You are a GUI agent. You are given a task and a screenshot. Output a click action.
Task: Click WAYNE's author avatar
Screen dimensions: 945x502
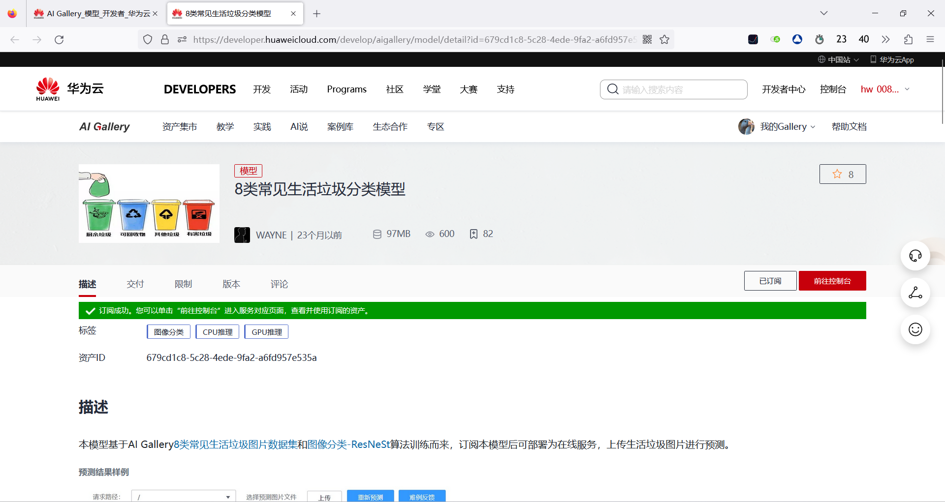coord(242,235)
